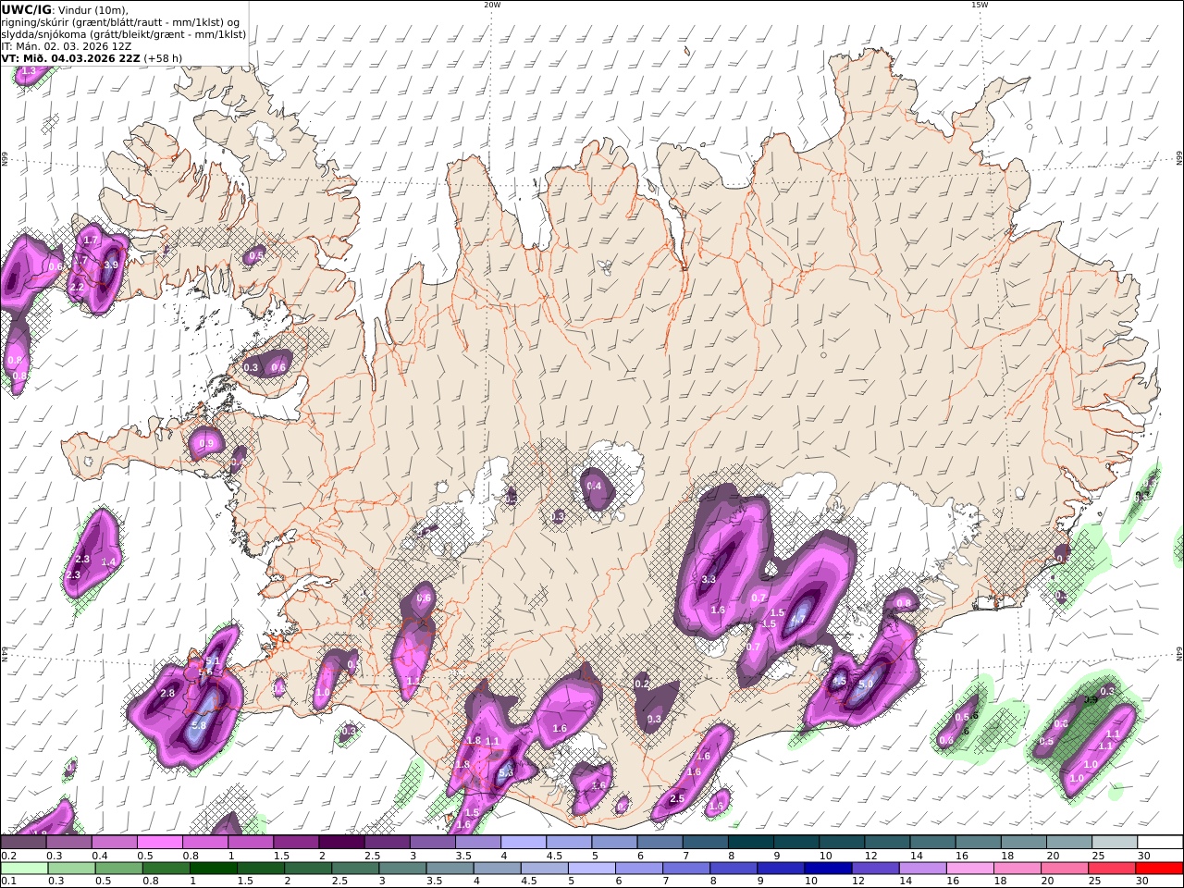Image resolution: width=1184 pixels, height=888 pixels.
Task: Click the '2.5' value near the south coast
Action: (676, 799)
